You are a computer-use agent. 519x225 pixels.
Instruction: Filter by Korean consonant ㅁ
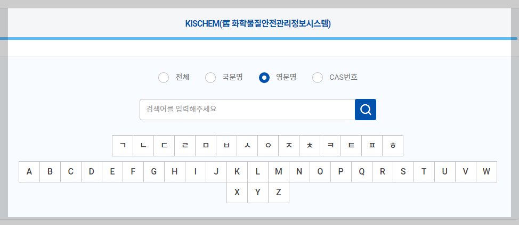[x=206, y=145]
